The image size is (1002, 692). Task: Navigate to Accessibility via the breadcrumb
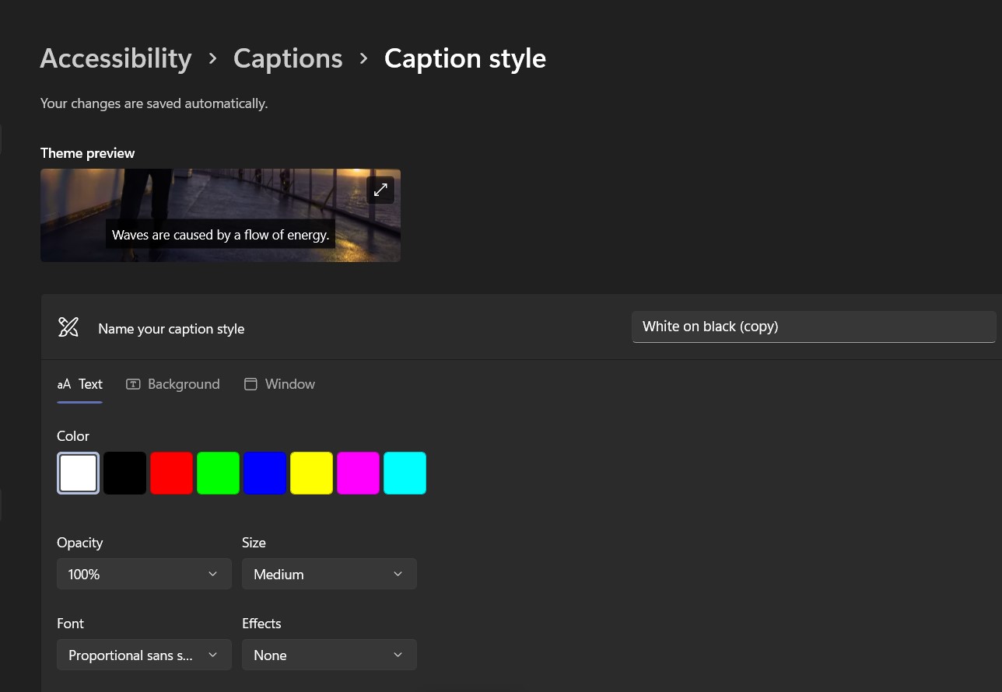115,58
